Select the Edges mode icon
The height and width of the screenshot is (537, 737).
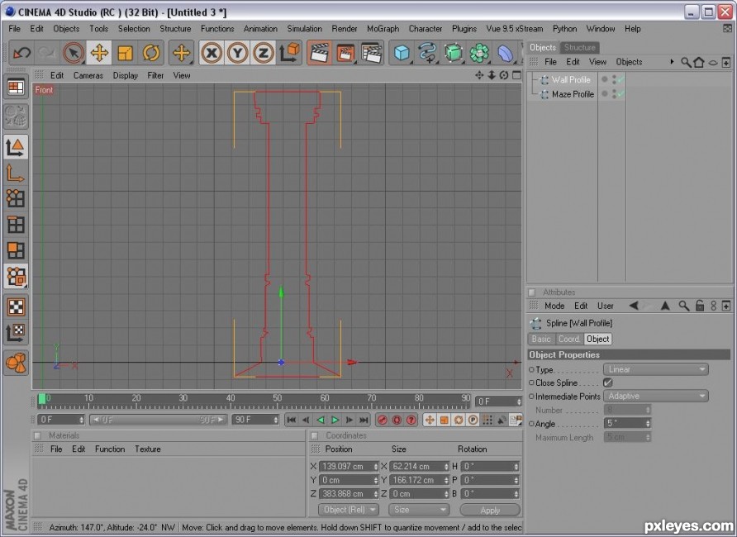coord(16,225)
